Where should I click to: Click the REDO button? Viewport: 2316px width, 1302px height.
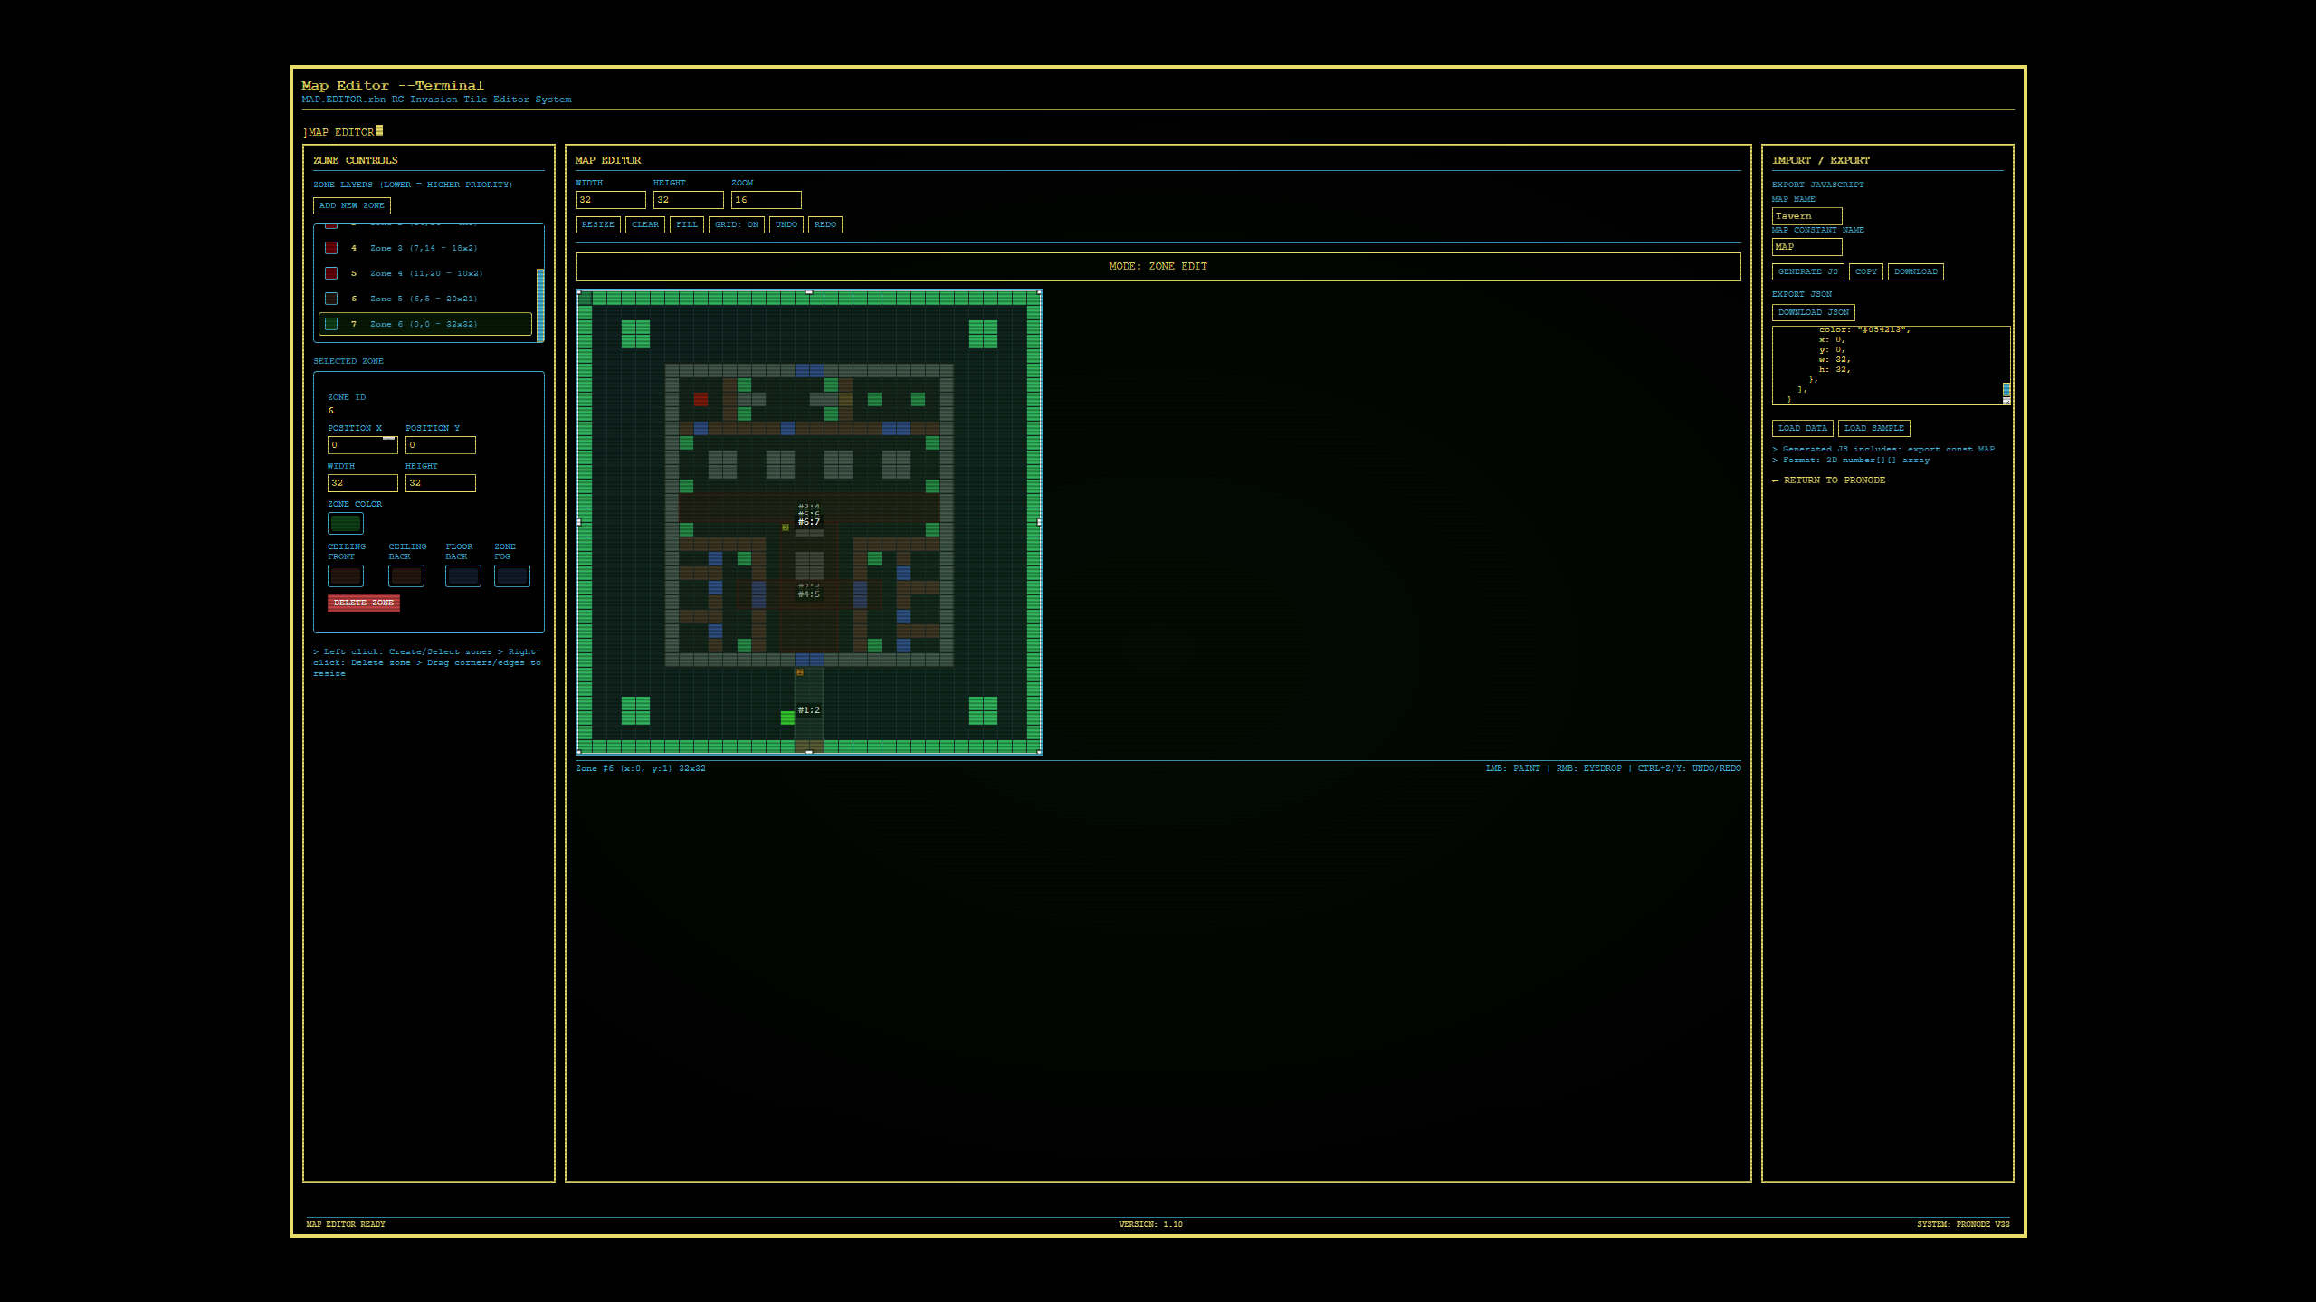coord(825,224)
